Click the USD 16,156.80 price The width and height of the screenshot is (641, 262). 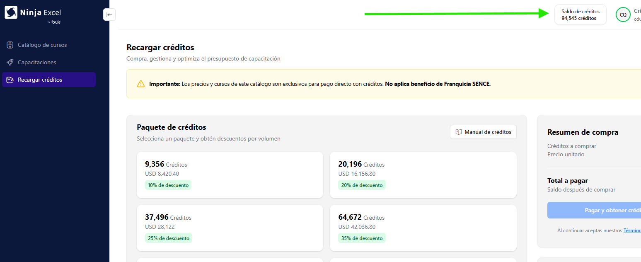(357, 174)
